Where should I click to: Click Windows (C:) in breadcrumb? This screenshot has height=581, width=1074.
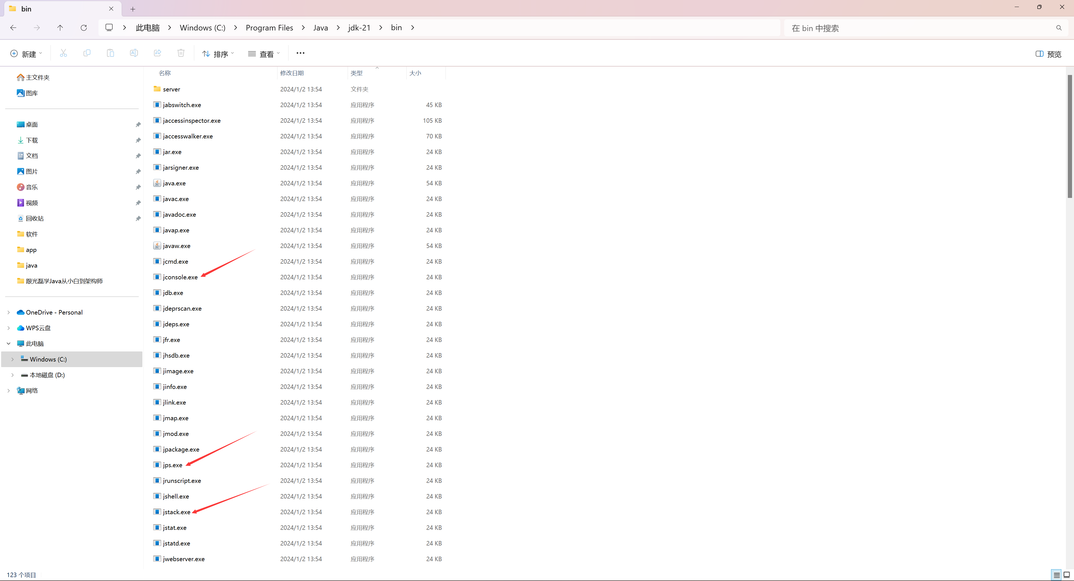(x=202, y=27)
